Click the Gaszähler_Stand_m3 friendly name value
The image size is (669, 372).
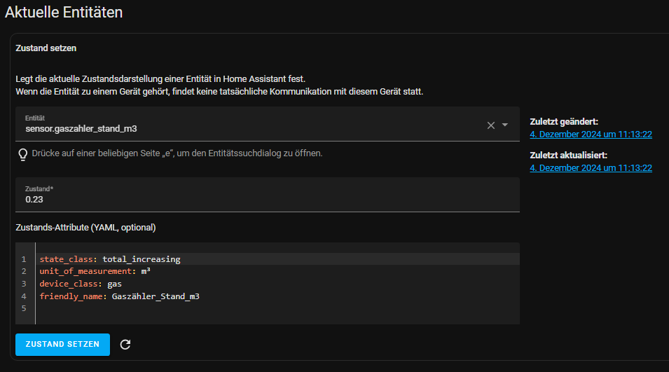[x=156, y=296]
